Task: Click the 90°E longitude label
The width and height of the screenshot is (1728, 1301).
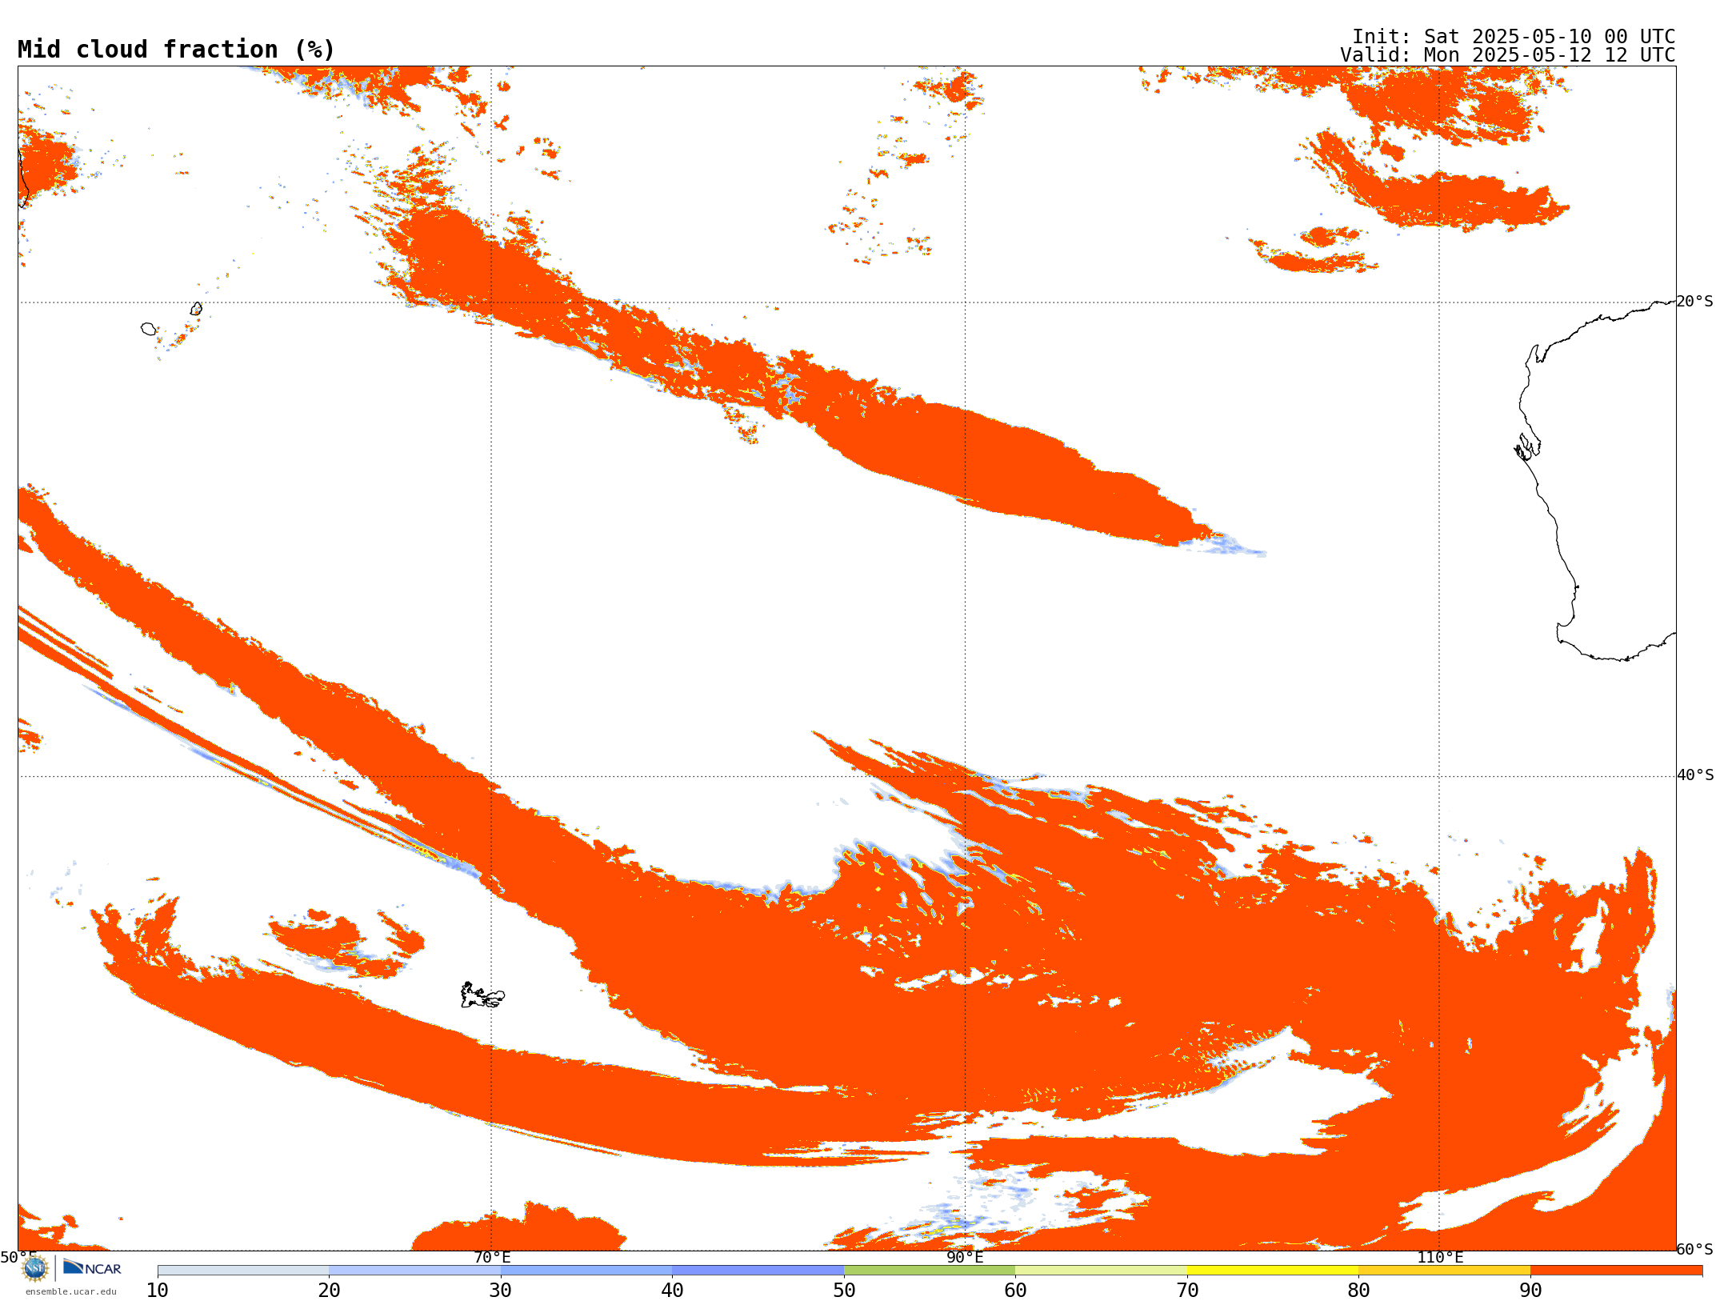Action: (x=966, y=1258)
